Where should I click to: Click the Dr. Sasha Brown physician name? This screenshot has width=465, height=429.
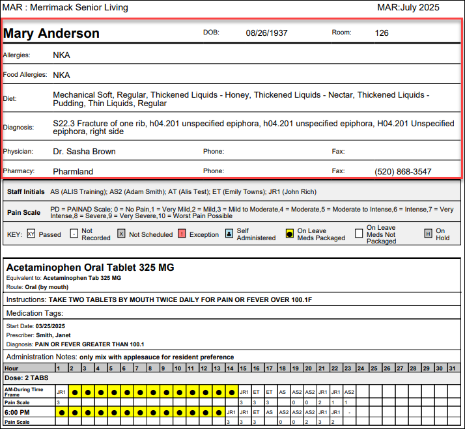coord(84,151)
